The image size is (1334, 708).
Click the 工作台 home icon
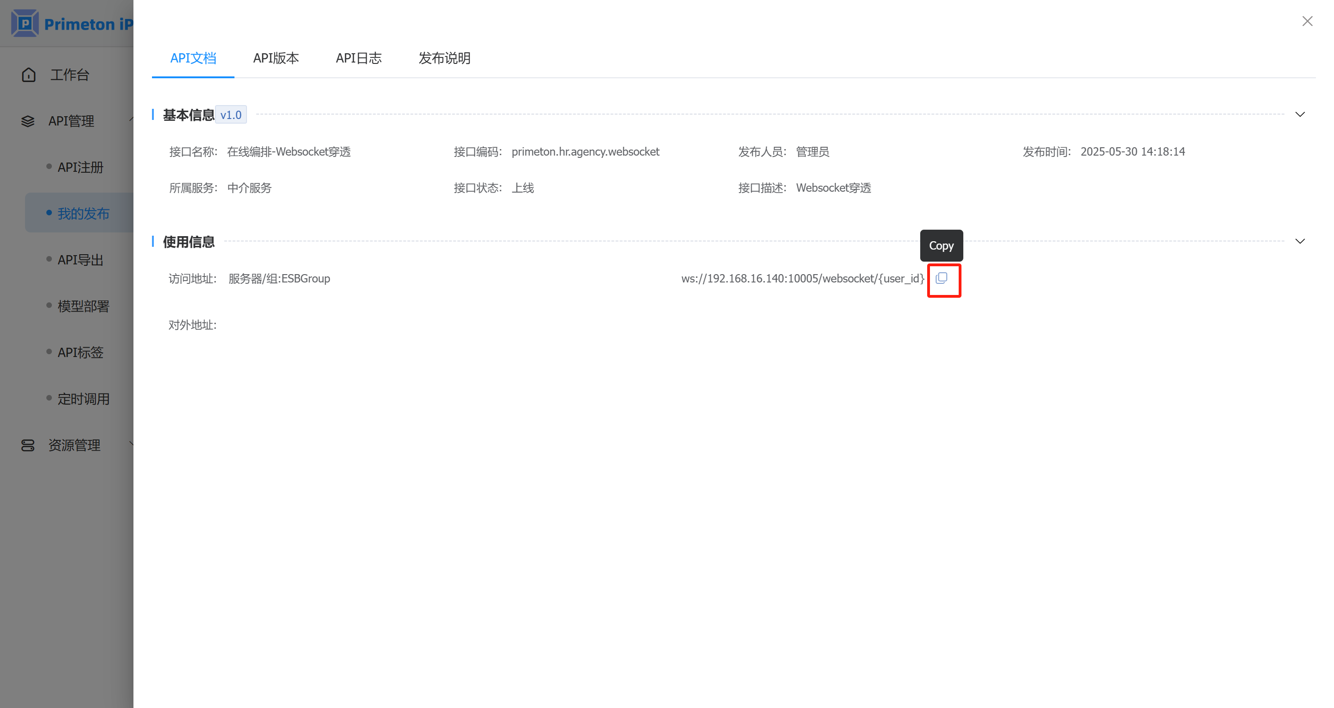tap(28, 75)
